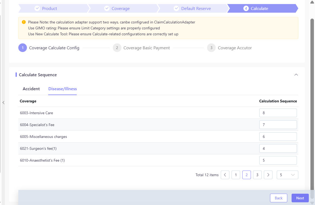Select Coverage Calculate Config step circle
The width and height of the screenshot is (315, 205).
[23, 48]
